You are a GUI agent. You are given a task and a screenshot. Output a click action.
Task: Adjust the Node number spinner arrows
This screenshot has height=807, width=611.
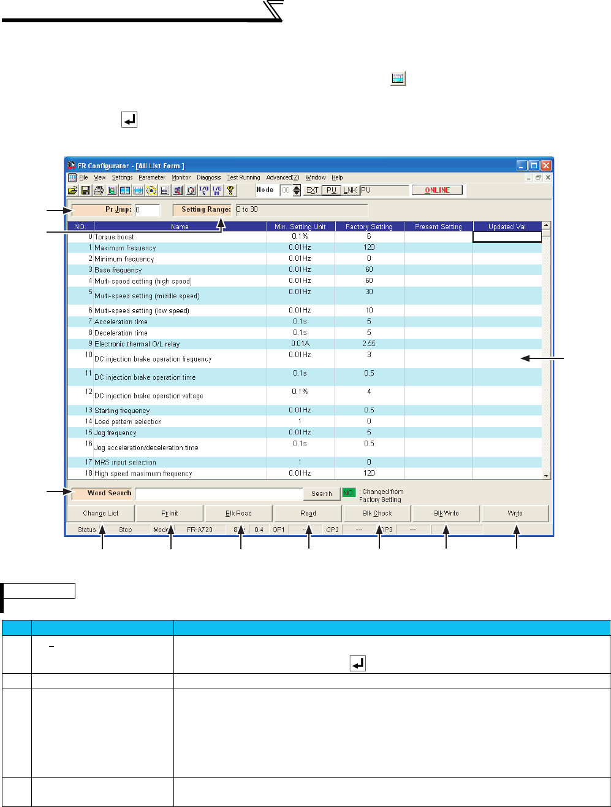297,190
